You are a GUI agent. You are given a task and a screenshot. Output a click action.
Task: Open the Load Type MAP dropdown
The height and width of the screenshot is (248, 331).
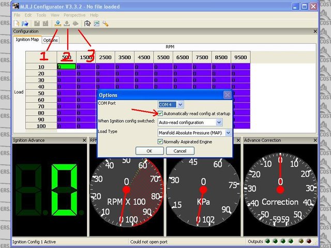tap(228, 133)
